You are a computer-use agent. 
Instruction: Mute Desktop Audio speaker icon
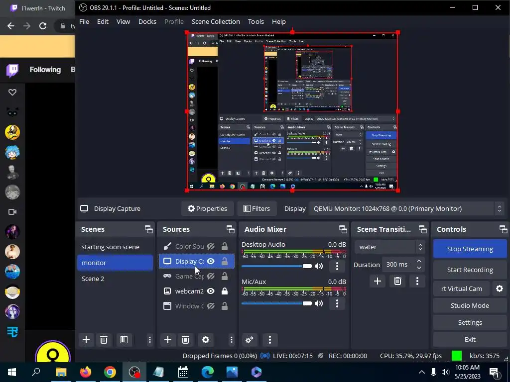coord(319,267)
